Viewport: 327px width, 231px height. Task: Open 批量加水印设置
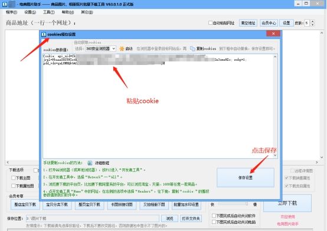click(x=187, y=204)
